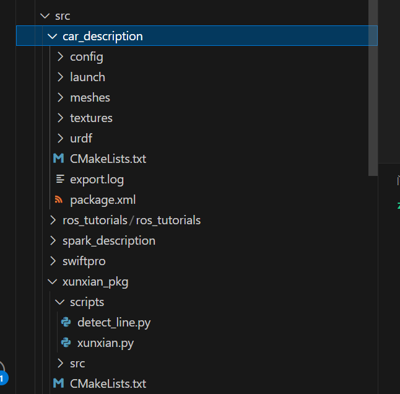
Task: Select the launch folder label
Action: pyautogui.click(x=87, y=77)
